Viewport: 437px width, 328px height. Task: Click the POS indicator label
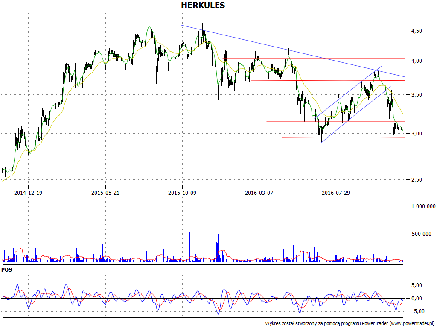pos(7,270)
